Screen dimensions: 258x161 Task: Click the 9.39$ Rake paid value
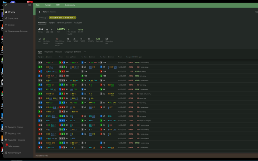click(98, 39)
